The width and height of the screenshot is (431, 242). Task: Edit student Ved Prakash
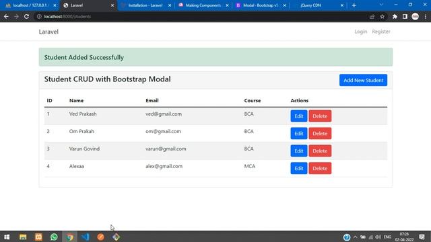coord(299,116)
